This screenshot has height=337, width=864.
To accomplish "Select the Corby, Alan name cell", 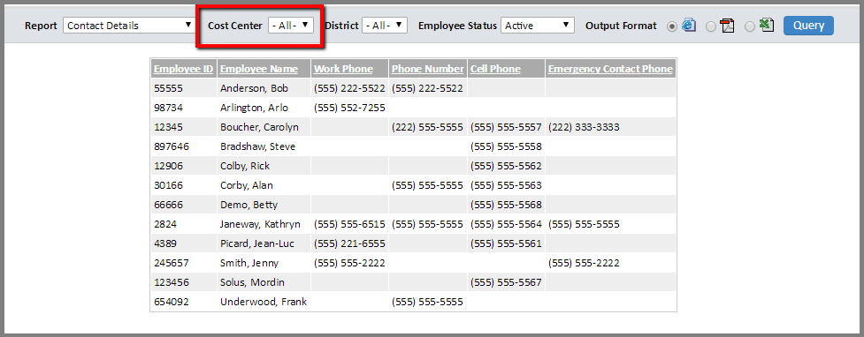I will coord(264,185).
